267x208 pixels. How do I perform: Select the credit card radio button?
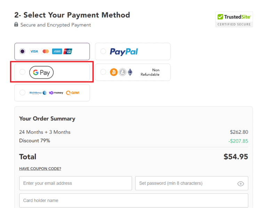(x=23, y=51)
